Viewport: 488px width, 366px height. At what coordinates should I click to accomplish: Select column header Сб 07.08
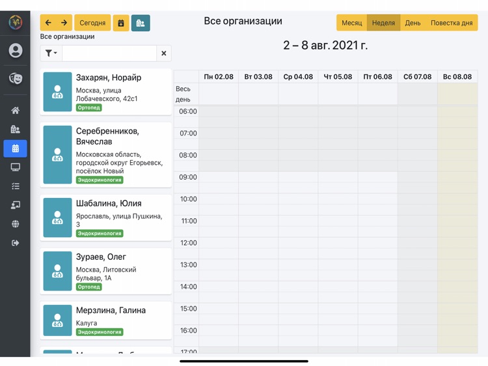click(418, 77)
